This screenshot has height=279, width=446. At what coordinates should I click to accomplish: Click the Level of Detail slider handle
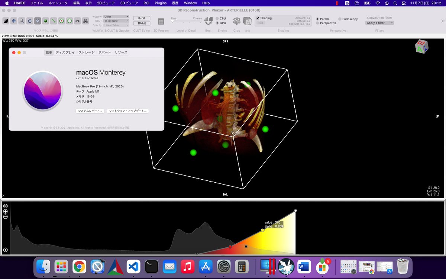point(172,22)
